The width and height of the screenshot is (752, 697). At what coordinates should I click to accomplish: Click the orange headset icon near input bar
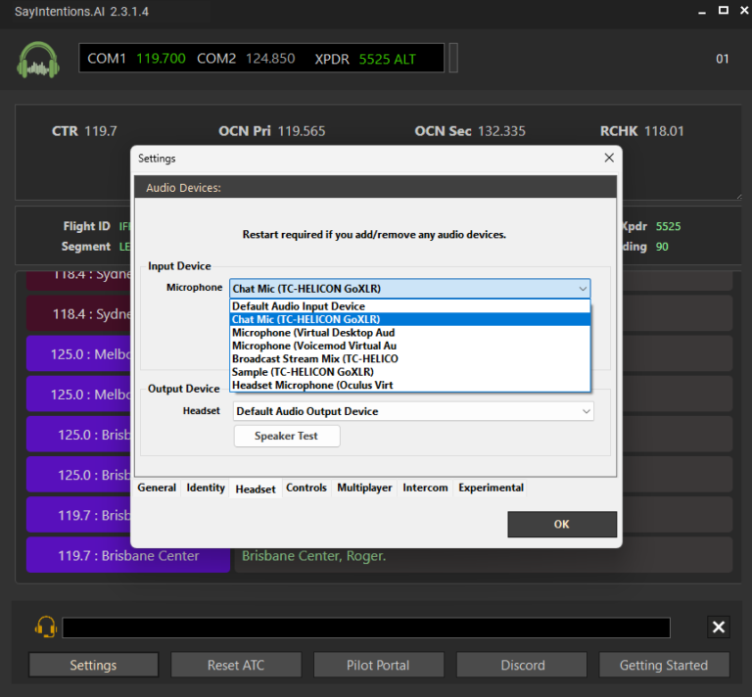[x=45, y=627]
